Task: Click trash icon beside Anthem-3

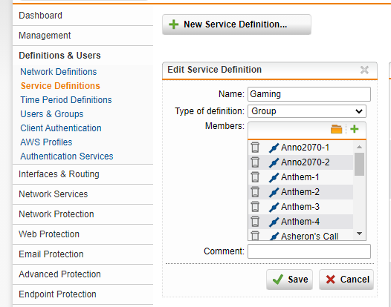Action: point(255,207)
